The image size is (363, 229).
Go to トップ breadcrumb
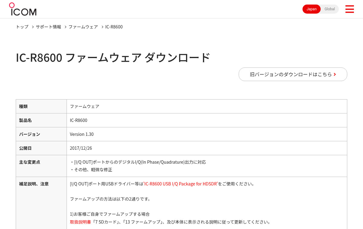click(x=22, y=27)
